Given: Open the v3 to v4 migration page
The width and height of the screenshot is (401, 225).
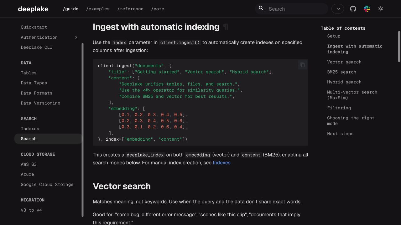Looking at the screenshot, I should tap(31, 210).
